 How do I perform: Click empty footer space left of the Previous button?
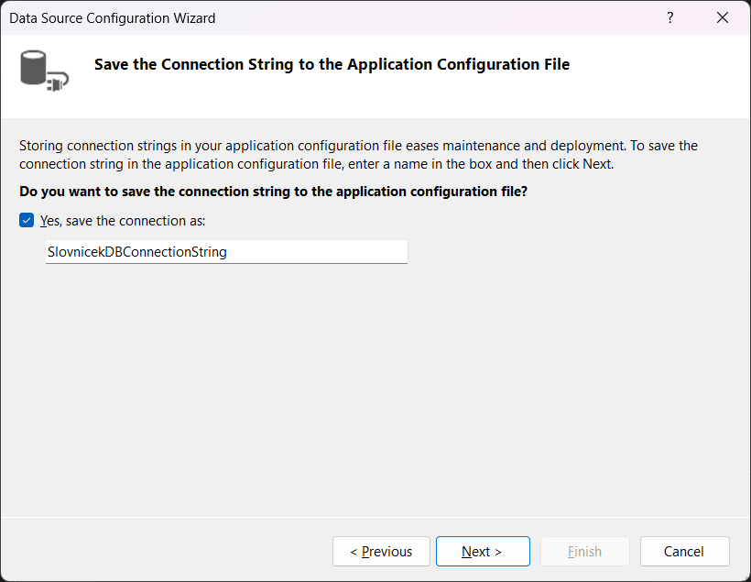[165, 552]
